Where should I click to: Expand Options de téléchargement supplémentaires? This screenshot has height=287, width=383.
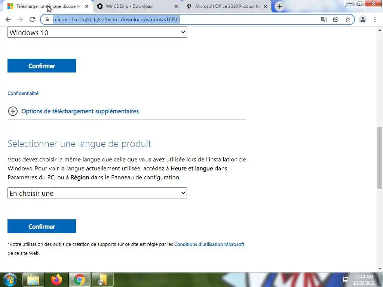[80, 111]
